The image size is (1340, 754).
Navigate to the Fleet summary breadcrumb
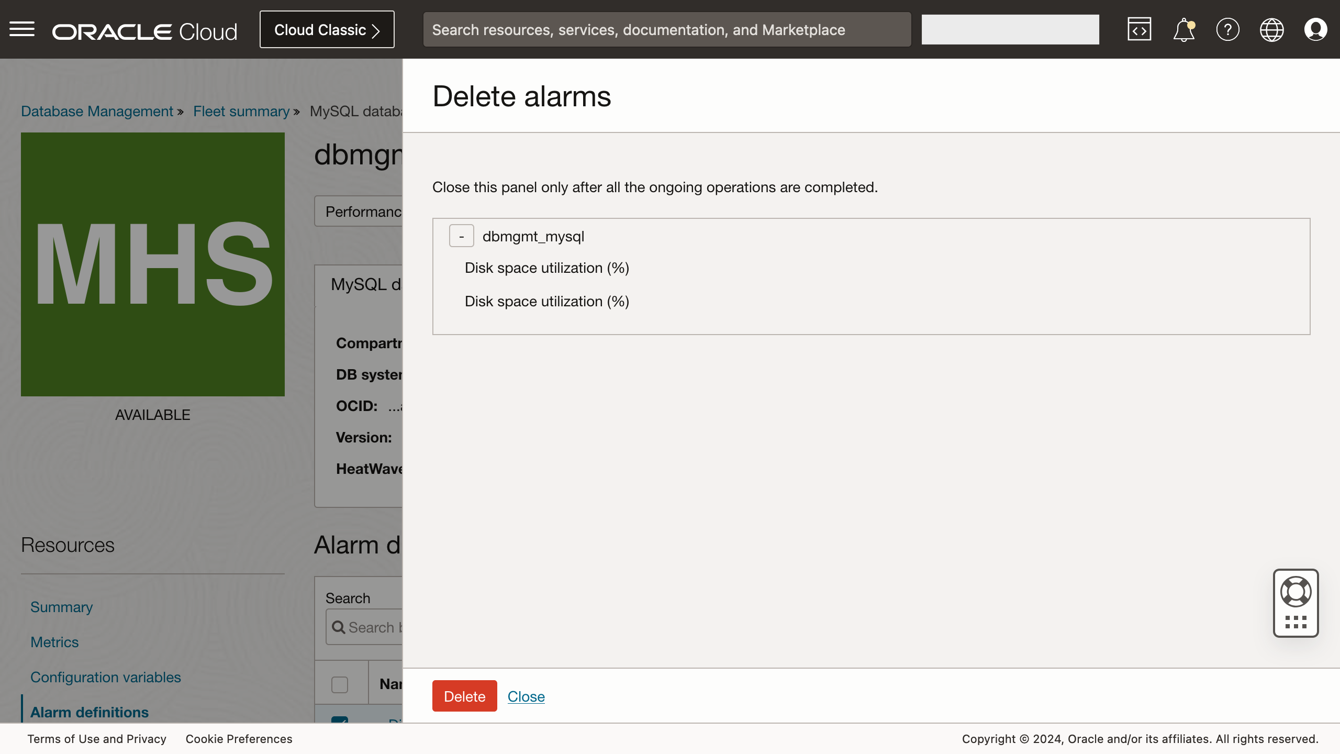click(241, 111)
